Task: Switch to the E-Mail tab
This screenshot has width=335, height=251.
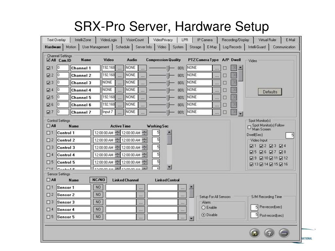Action: click(x=291, y=40)
